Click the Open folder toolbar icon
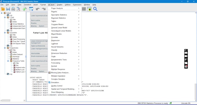This screenshot has width=197, height=105. [3, 9]
